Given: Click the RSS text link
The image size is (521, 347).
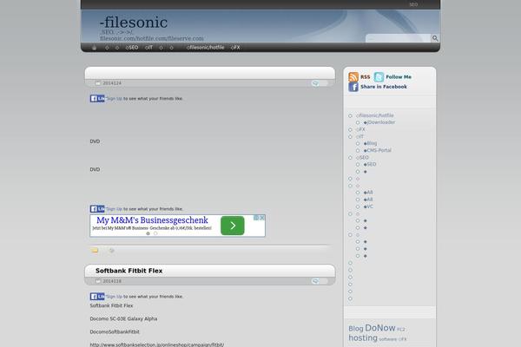Looking at the screenshot, I should click(366, 77).
